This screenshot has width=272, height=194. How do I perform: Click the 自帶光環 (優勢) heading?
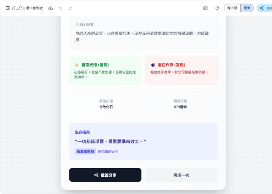[x=95, y=65]
